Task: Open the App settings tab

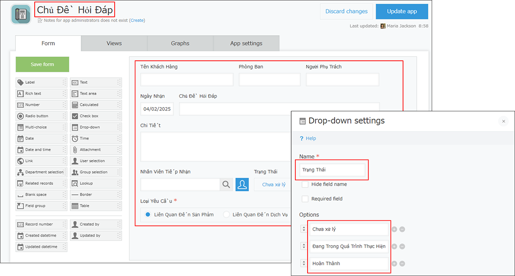Action: point(246,43)
